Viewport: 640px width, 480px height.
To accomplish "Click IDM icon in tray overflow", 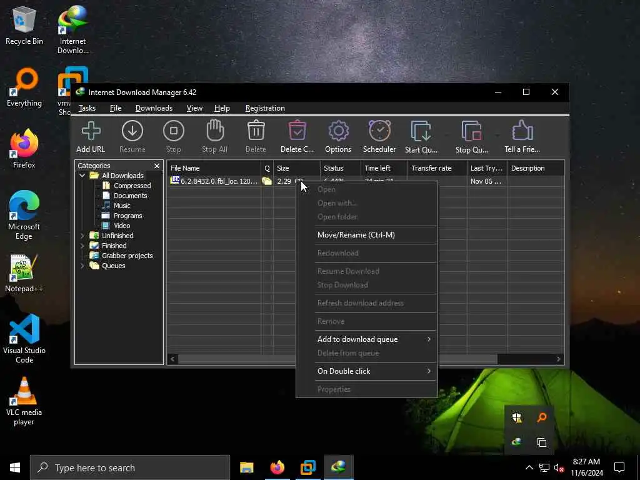I will (517, 442).
